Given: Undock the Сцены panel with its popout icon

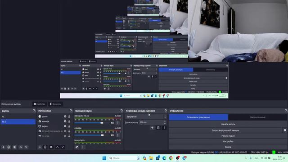Looking at the screenshot, I should pyautogui.click(x=34, y=111).
